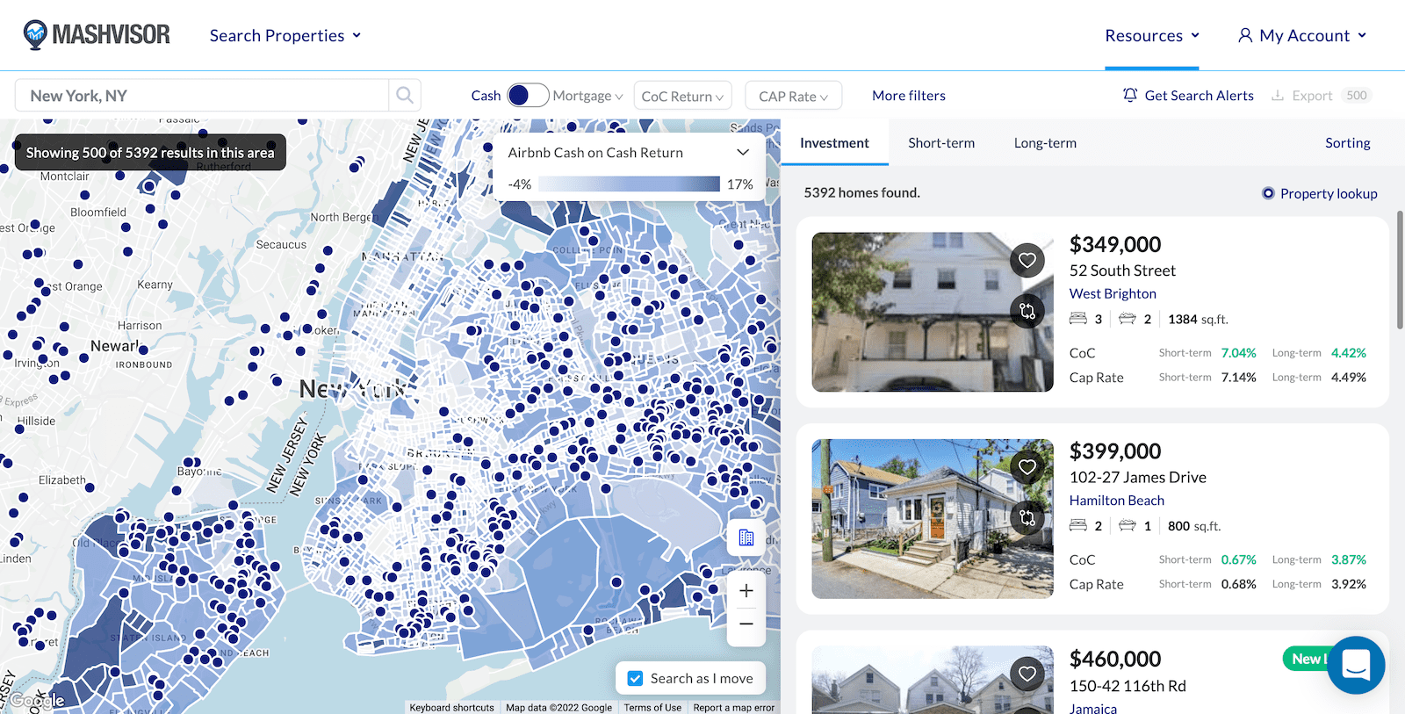Open the Mortgage options dropdown
This screenshot has width=1405, height=714.
coord(587,96)
